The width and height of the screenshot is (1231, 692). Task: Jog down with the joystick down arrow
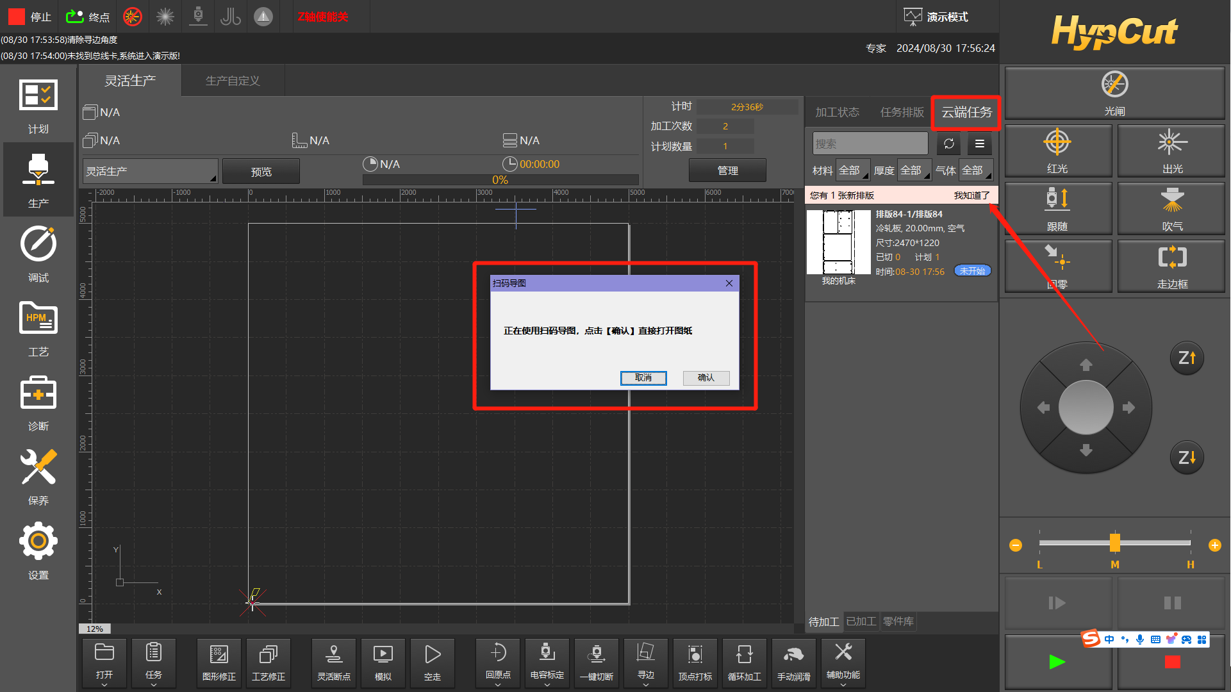pos(1086,450)
